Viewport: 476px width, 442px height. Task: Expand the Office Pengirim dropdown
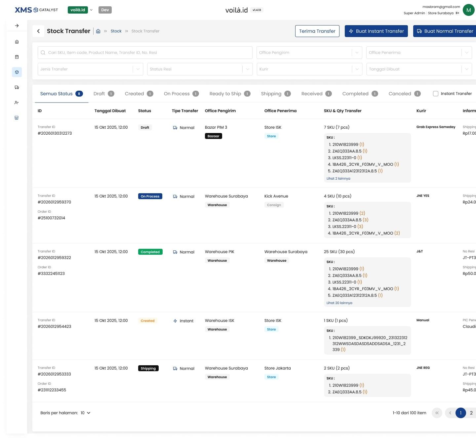(309, 53)
